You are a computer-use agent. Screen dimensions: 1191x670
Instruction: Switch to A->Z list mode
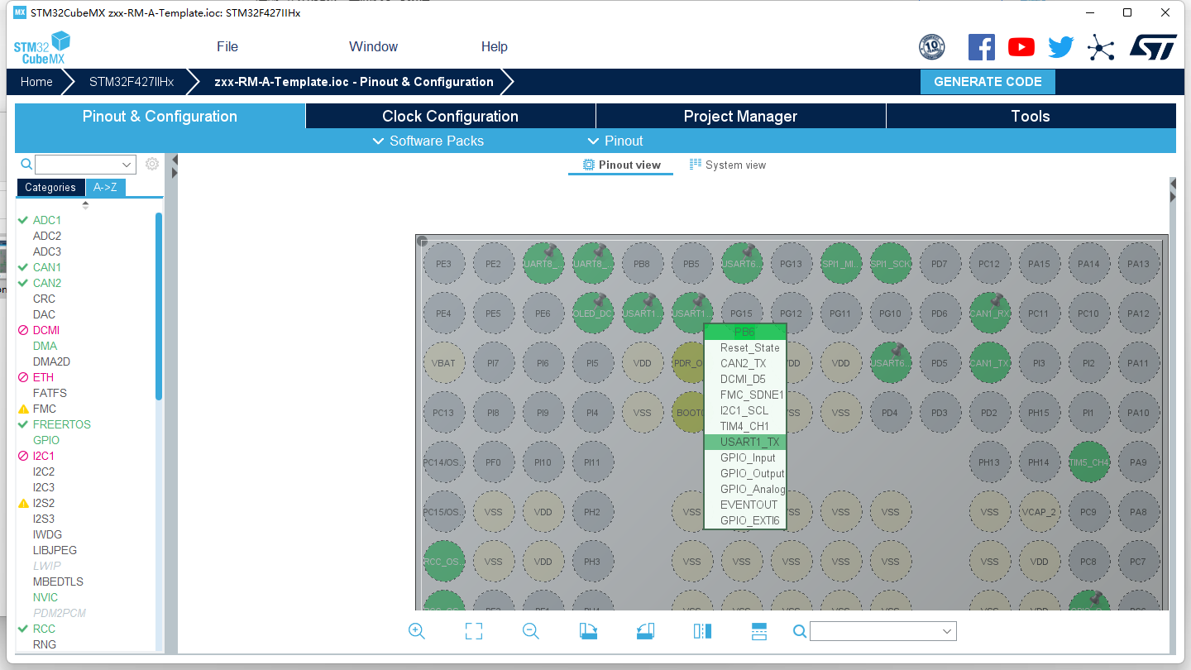coord(105,187)
